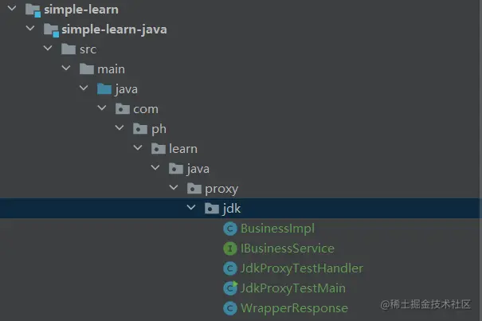The height and width of the screenshot is (321, 482).
Task: Collapse the simple-learn root node chevron
Action: (12, 8)
